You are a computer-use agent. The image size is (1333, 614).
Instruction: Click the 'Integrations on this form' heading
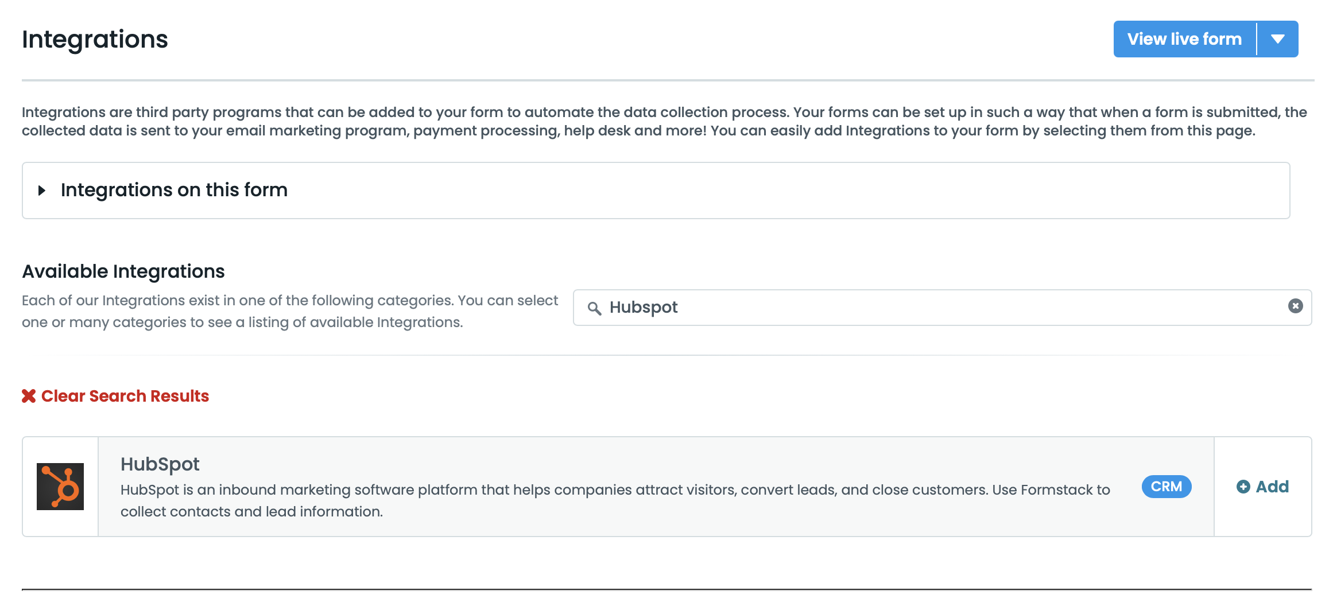click(x=174, y=190)
